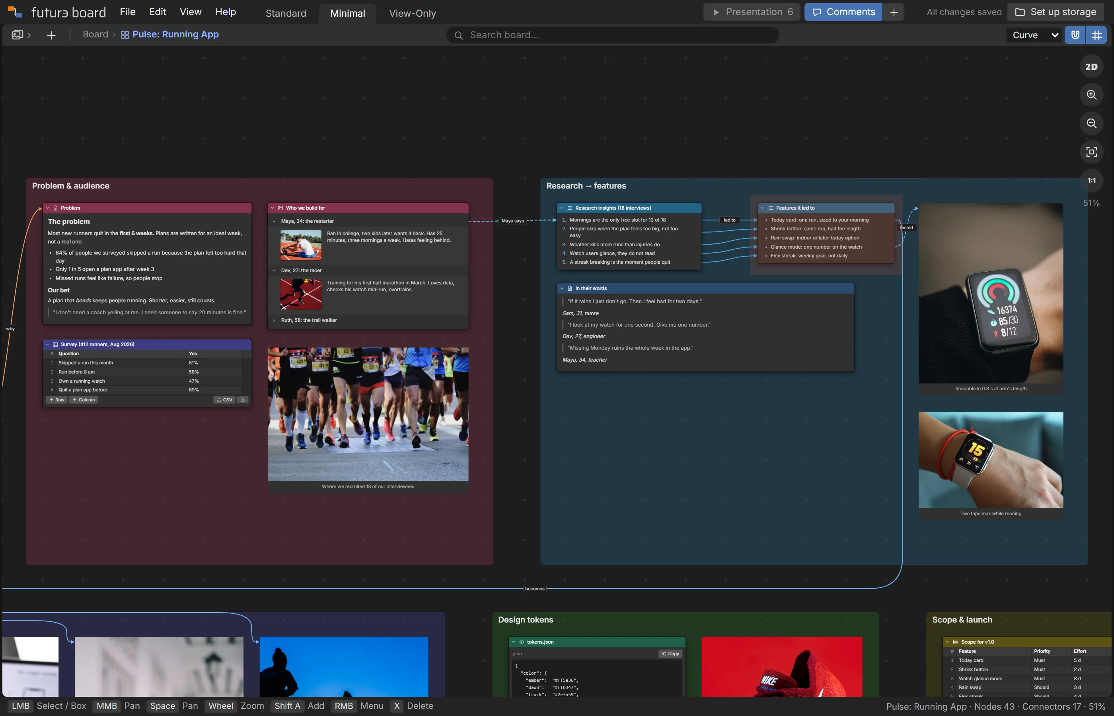Collapse the In their words card
The height and width of the screenshot is (716, 1114).
pos(562,288)
